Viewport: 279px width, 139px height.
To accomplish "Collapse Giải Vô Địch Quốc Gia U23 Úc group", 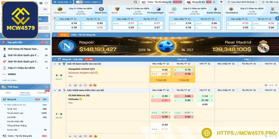I will 55,64.
